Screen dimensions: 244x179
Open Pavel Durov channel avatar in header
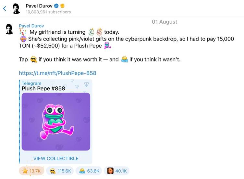click(x=16, y=9)
